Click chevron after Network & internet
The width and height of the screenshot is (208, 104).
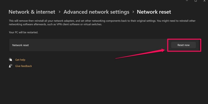click(x=60, y=12)
